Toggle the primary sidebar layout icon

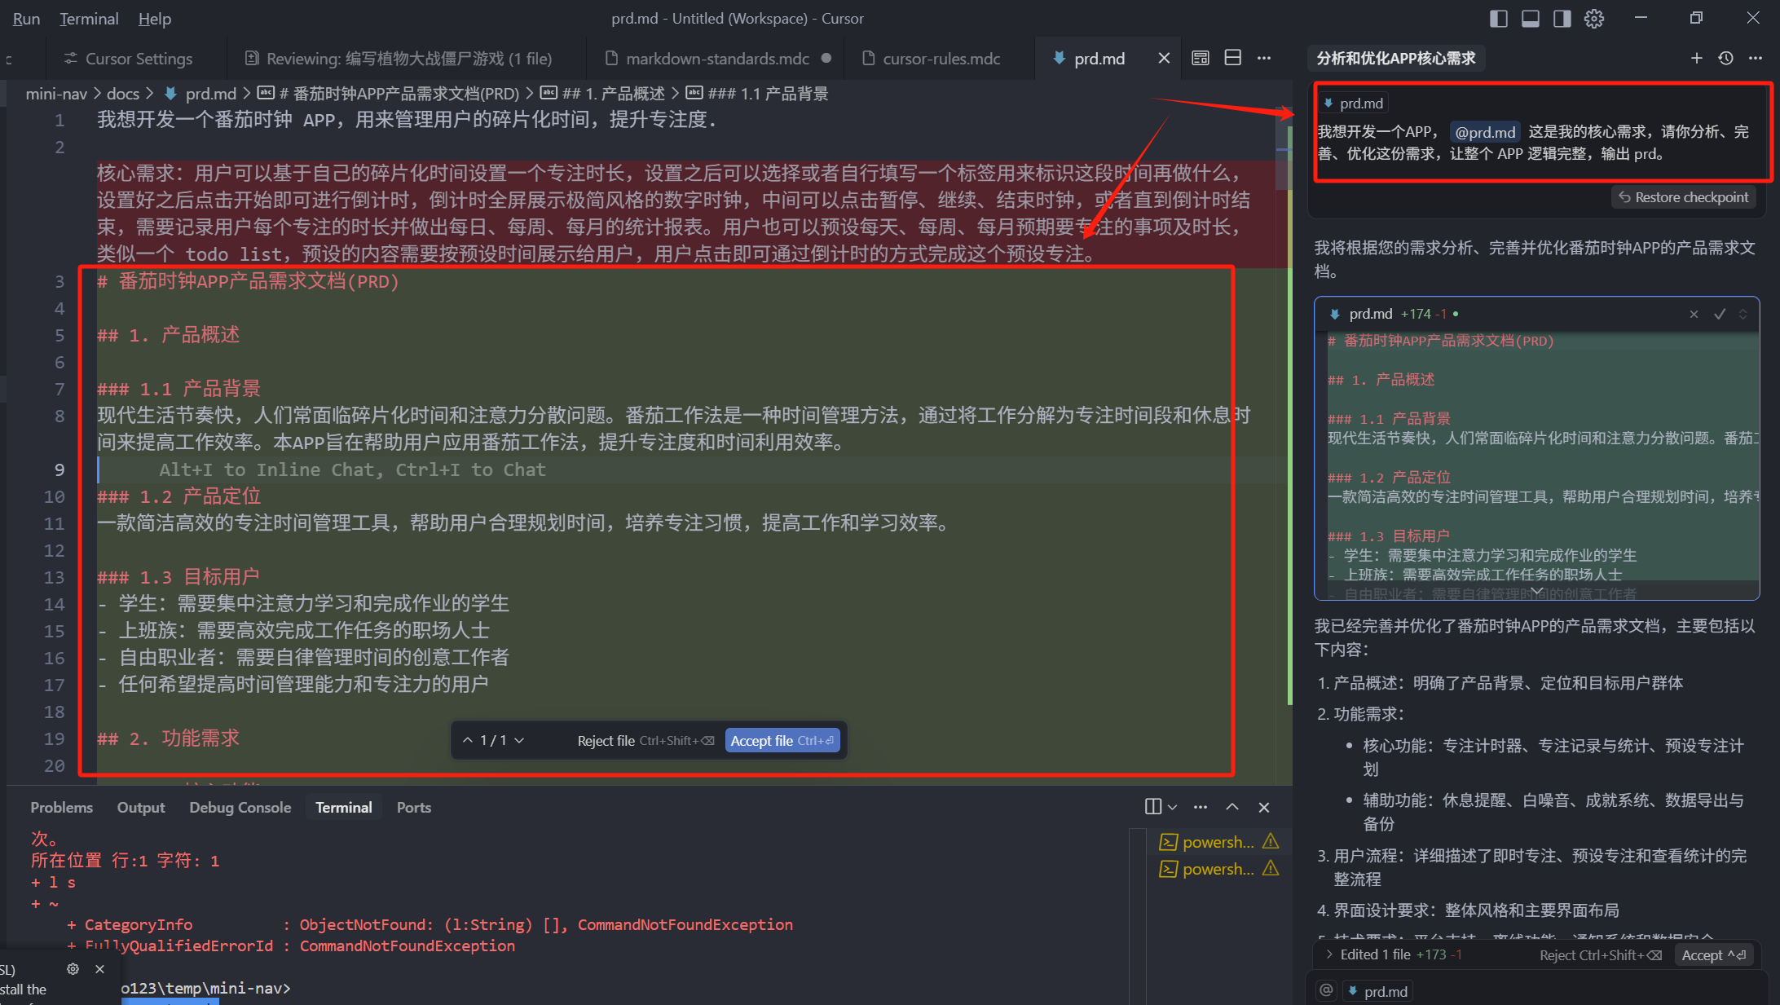pyautogui.click(x=1498, y=19)
